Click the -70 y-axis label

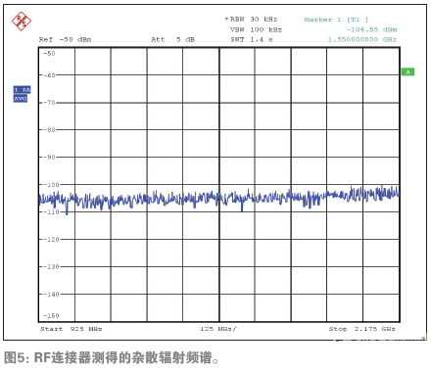[49, 103]
